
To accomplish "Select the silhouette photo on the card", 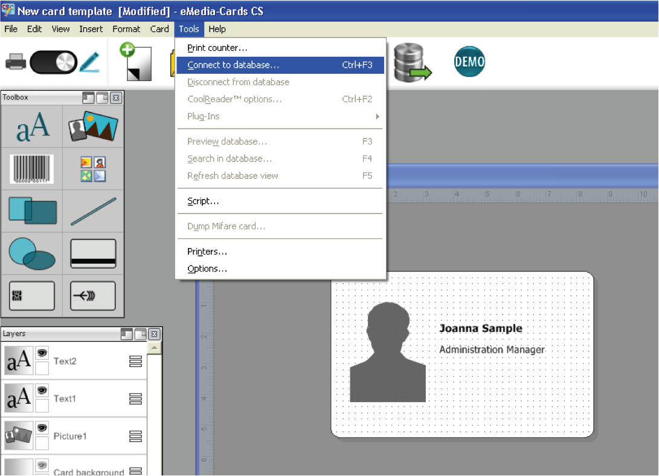I will 388,352.
